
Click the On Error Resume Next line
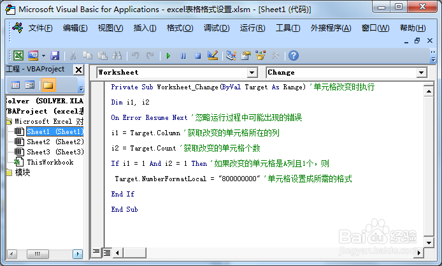click(206, 117)
